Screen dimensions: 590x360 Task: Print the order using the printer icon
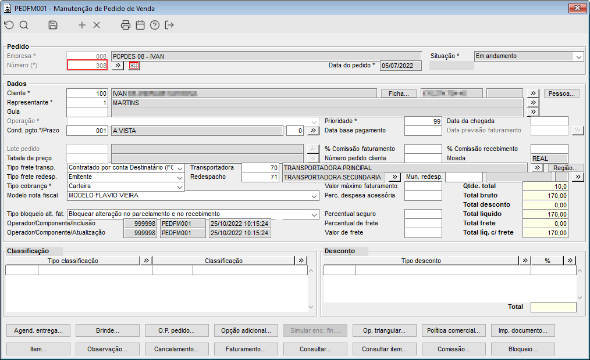point(125,25)
